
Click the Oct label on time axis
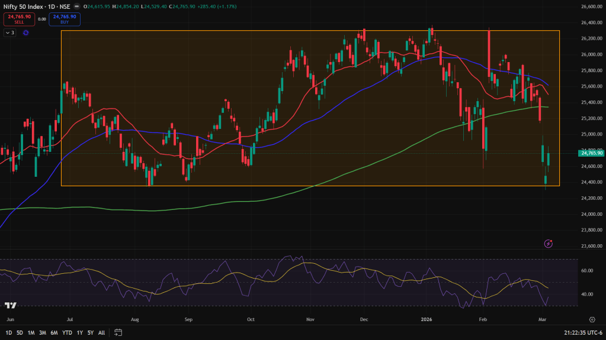coord(251,319)
